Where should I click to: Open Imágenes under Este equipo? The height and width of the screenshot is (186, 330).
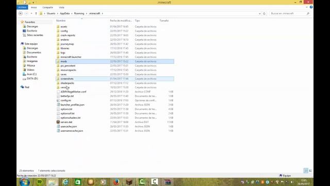32,61
